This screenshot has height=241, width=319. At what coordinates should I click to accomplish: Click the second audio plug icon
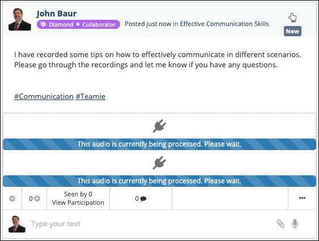(160, 162)
